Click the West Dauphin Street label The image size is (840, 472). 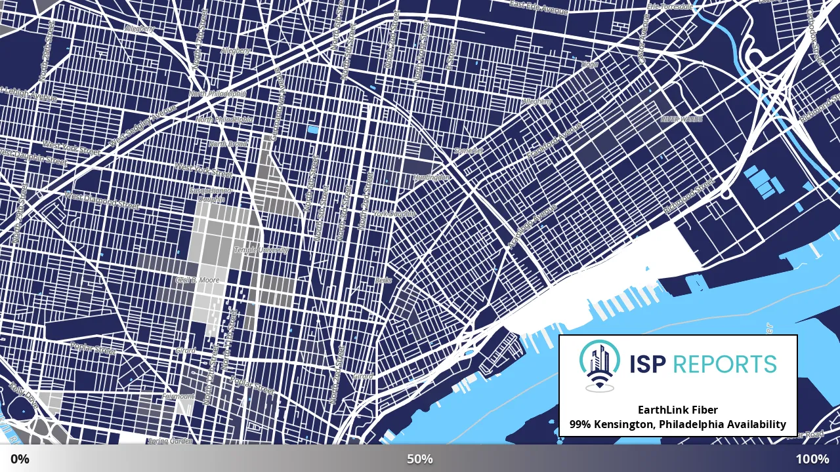[33, 157]
